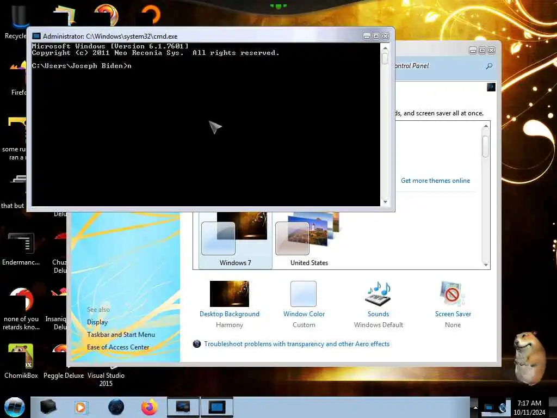The image size is (557, 418).
Task: Click inside the command prompt area
Action: coord(206,124)
